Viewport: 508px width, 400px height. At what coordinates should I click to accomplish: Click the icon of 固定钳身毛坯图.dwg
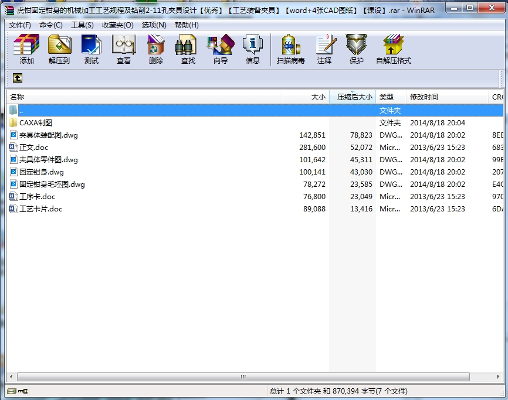click(x=13, y=184)
